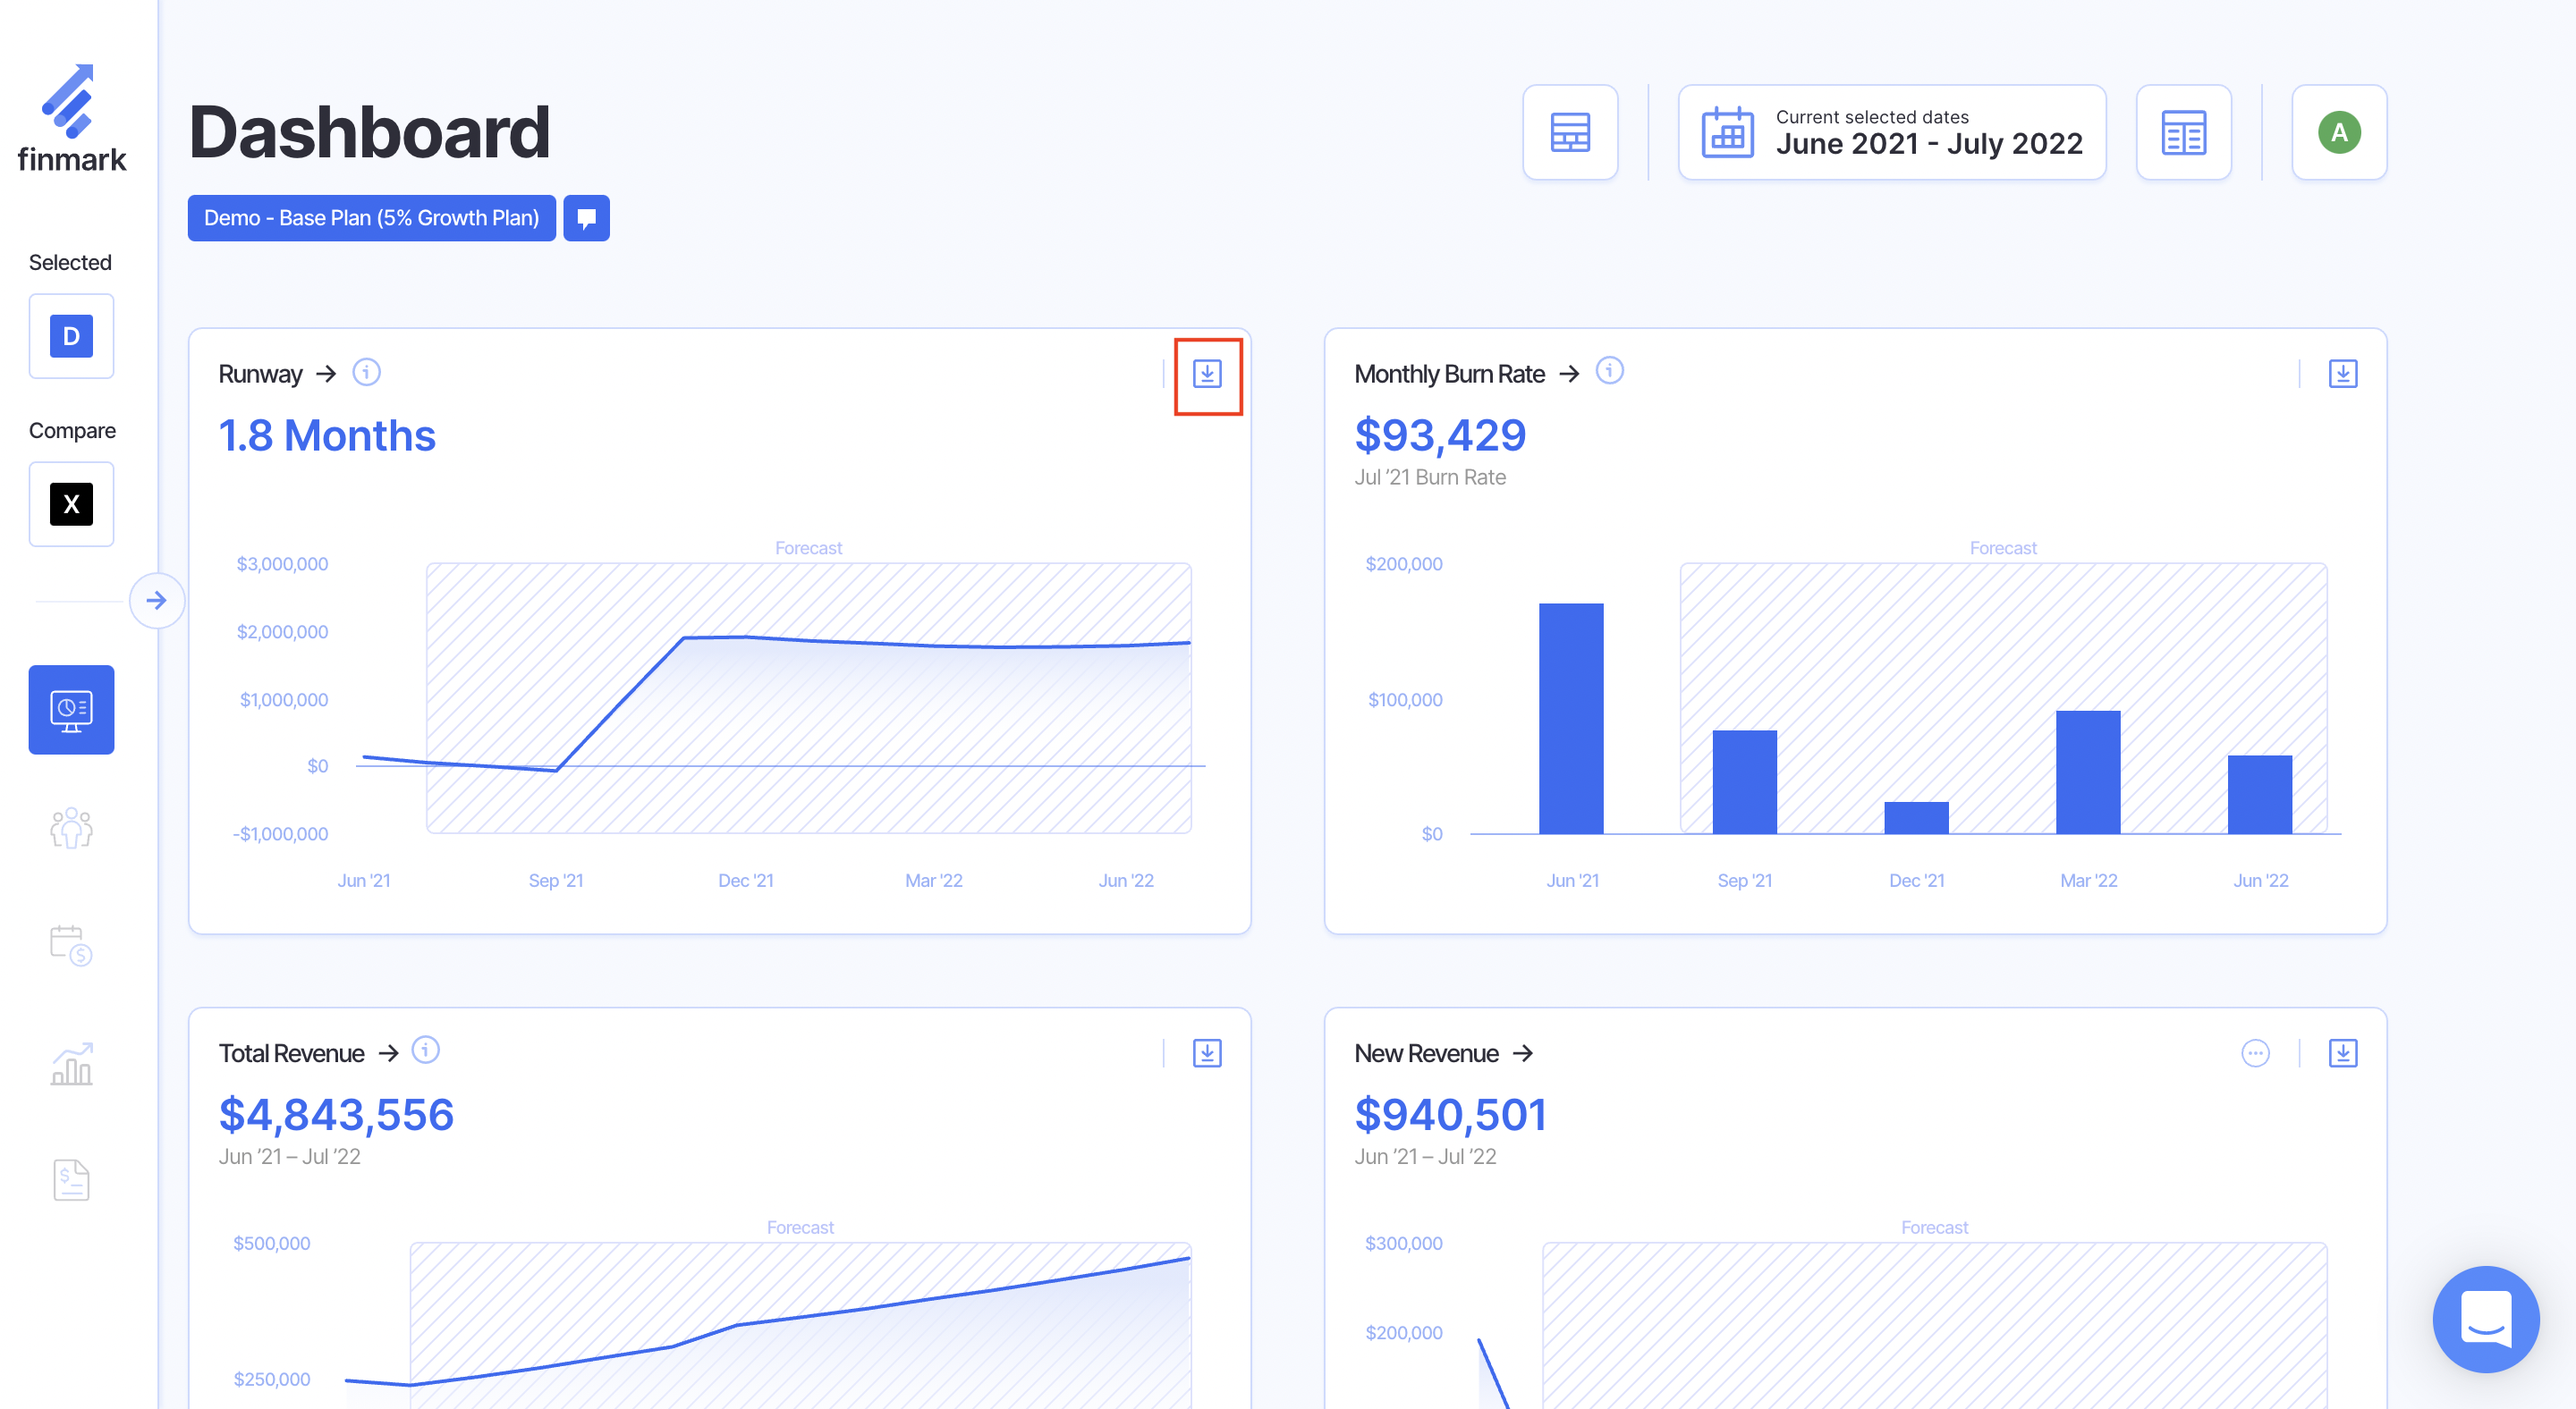Download the Monthly Burn Rate chart
Viewport: 2576px width, 1409px height.
[x=2342, y=375]
